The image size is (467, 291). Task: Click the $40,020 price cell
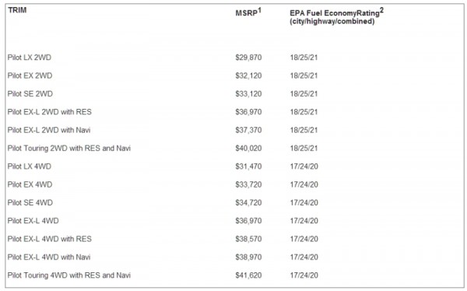tap(248, 148)
